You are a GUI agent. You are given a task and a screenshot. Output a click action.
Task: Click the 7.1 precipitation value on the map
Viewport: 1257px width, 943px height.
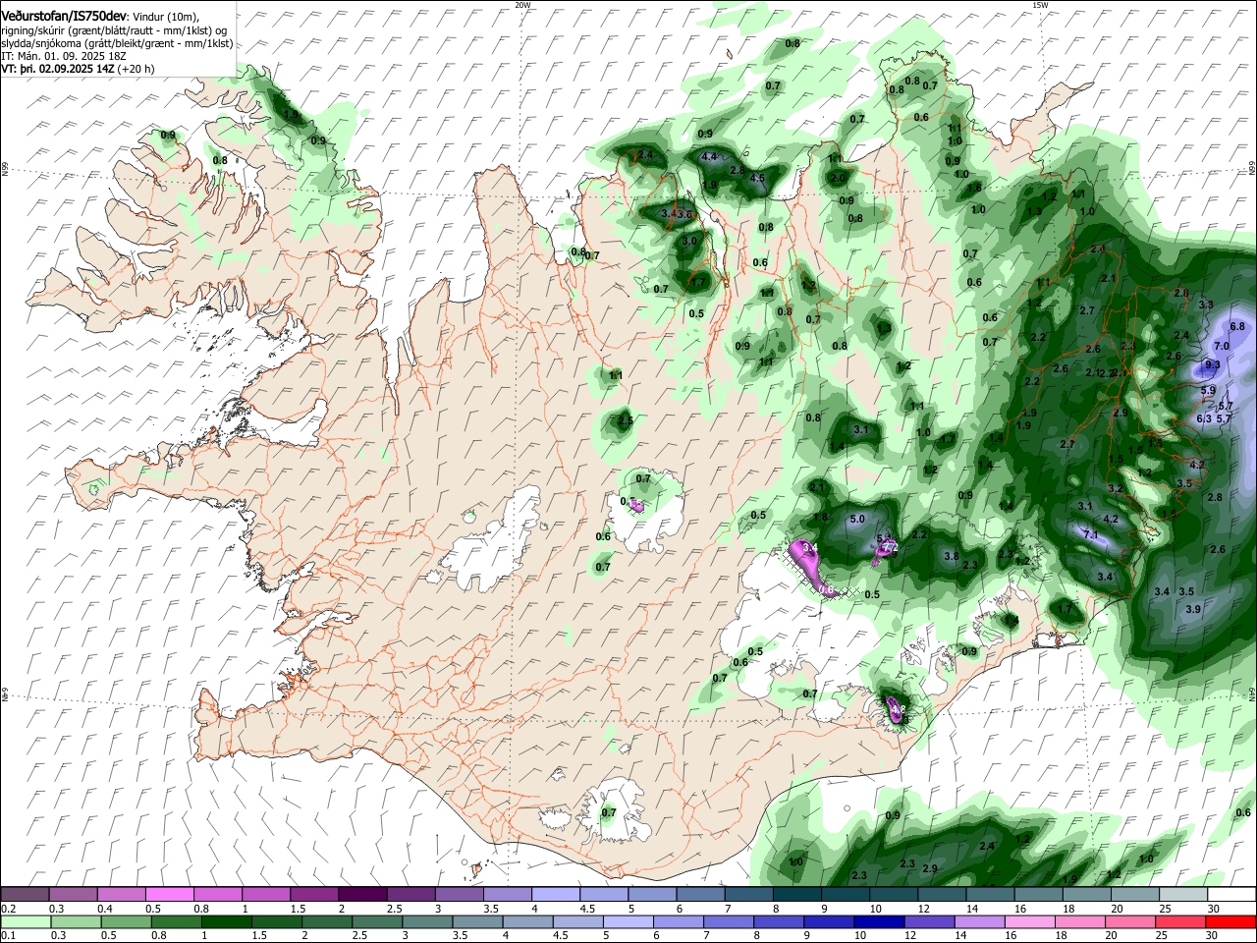(x=1090, y=534)
